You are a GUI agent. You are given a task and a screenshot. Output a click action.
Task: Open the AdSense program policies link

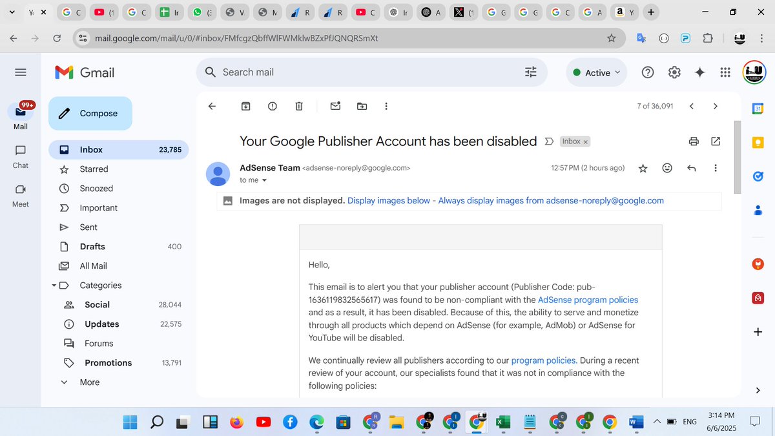click(x=588, y=300)
